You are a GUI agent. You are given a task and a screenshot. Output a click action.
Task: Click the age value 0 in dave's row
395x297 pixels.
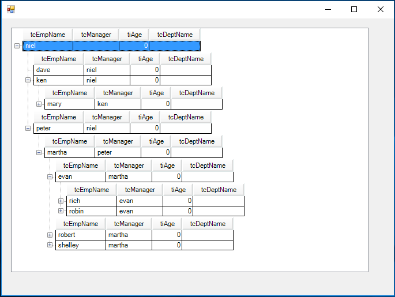tap(145, 70)
